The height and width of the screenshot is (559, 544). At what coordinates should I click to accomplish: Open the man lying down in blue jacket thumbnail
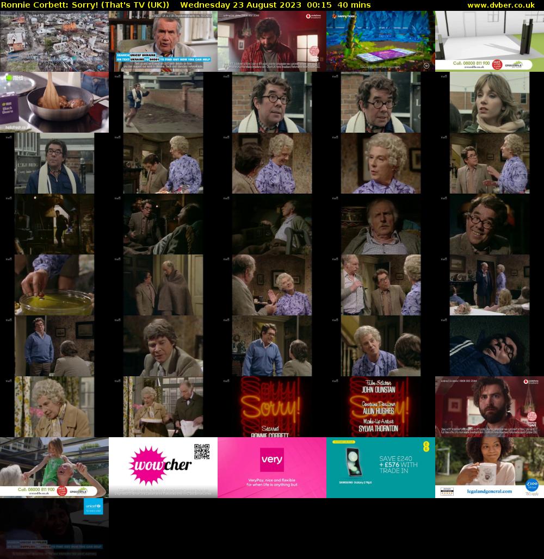click(490, 346)
